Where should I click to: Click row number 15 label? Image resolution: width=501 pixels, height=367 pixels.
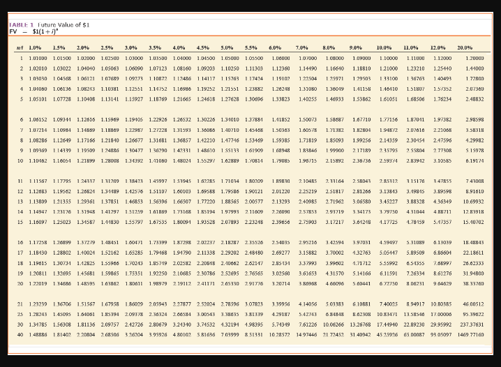[x=20, y=222]
